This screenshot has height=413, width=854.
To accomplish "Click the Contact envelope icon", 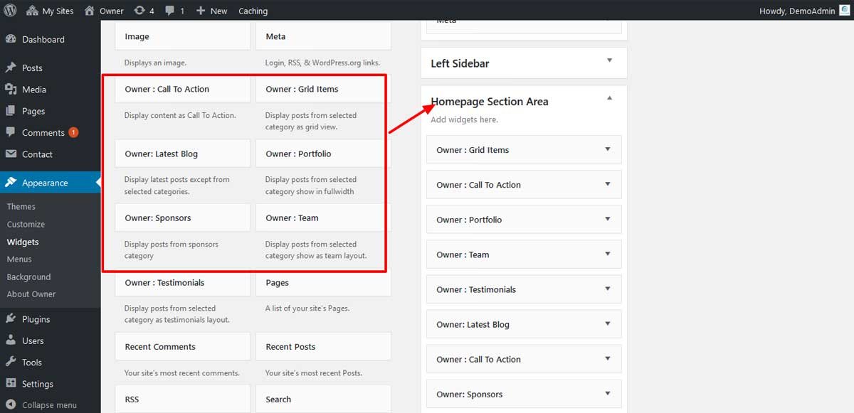I will click(11, 154).
